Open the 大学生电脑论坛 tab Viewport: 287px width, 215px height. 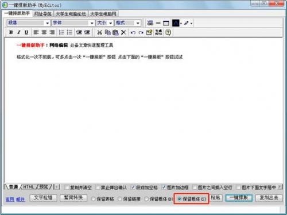pyautogui.click(x=71, y=14)
